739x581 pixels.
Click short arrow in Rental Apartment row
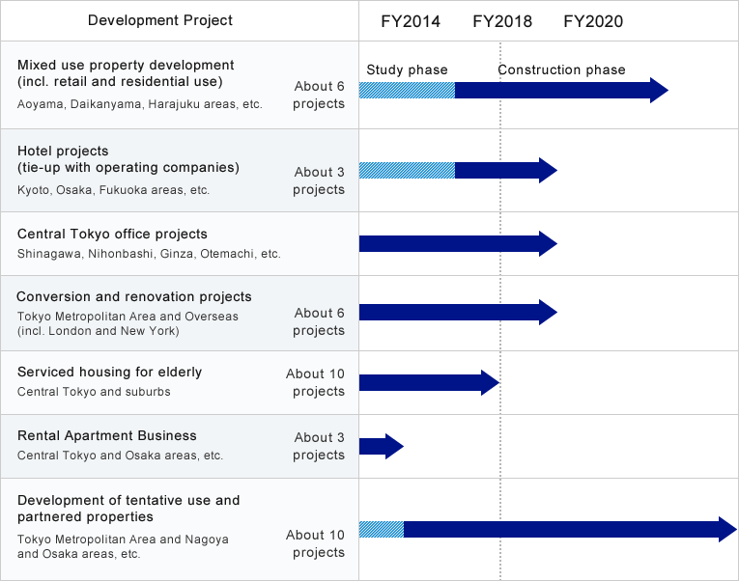pos(382,446)
